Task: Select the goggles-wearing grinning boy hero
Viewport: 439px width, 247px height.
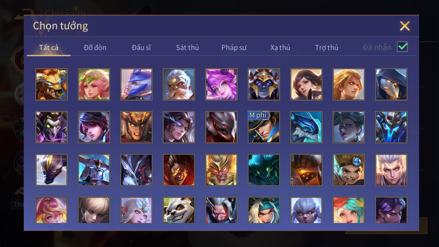Action: pos(349,170)
